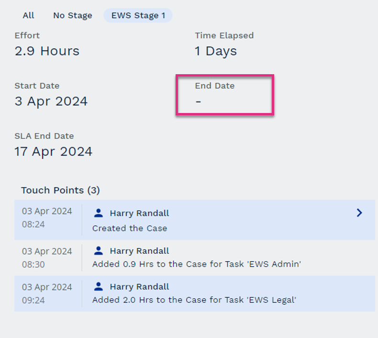Select the No Stage filter tab
This screenshot has width=378, height=338.
click(x=72, y=15)
